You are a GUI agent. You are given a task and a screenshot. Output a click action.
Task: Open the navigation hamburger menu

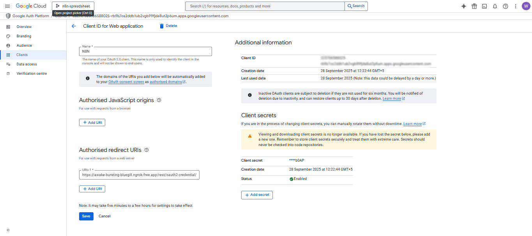[x=7, y=6]
